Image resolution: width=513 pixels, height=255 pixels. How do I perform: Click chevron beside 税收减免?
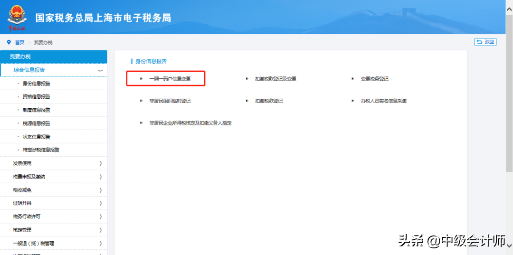pyautogui.click(x=101, y=190)
